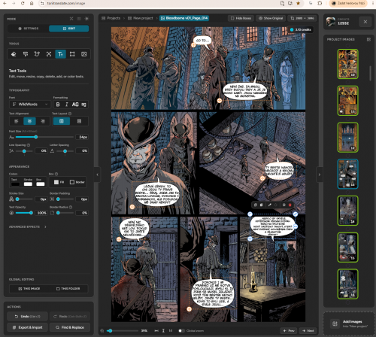Adjust the Text Opacity slider
Screen dimensions: 376x337
[x=24, y=213]
